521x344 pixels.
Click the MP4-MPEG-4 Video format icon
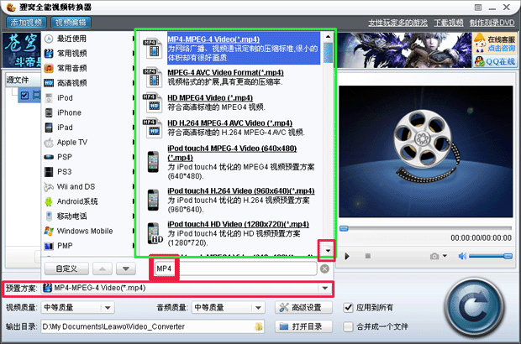point(152,49)
